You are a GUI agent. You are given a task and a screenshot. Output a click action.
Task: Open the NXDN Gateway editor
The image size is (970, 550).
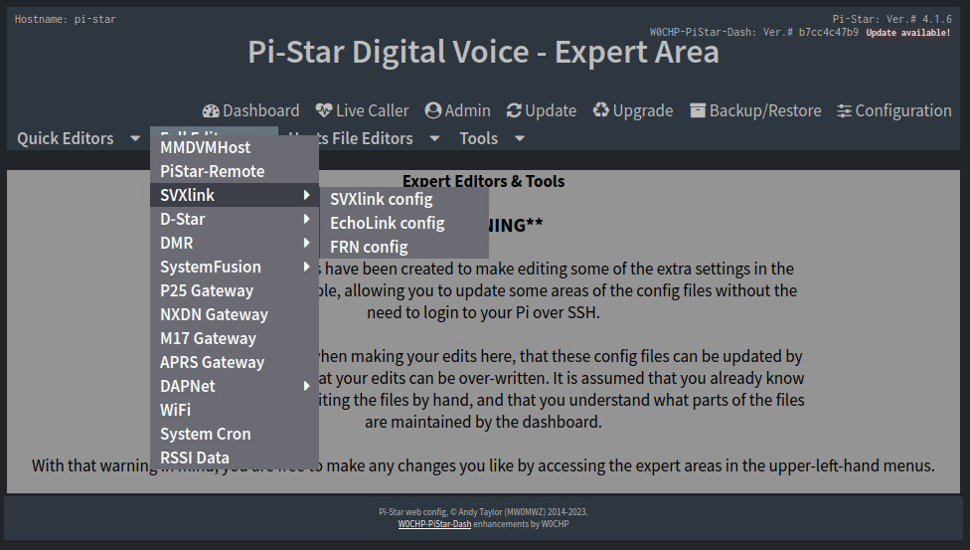(235, 314)
